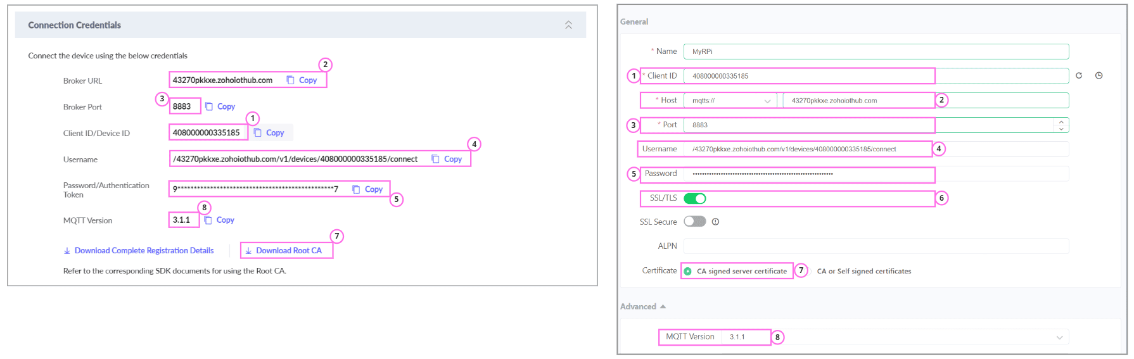
Task: Click the Host address input field
Action: click(926, 101)
